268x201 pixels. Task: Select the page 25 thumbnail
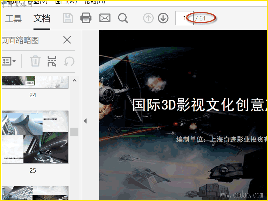pyautogui.click(x=35, y=137)
